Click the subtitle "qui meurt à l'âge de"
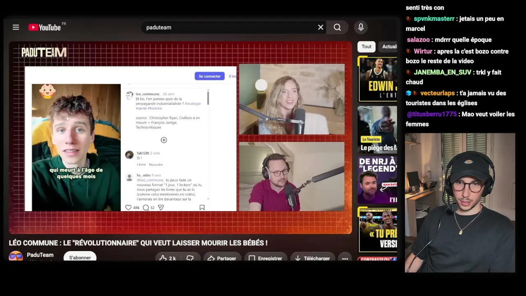The height and width of the screenshot is (296, 526). pos(76,170)
